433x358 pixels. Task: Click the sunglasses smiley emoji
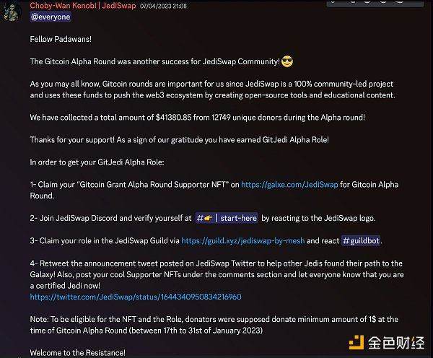coord(287,61)
